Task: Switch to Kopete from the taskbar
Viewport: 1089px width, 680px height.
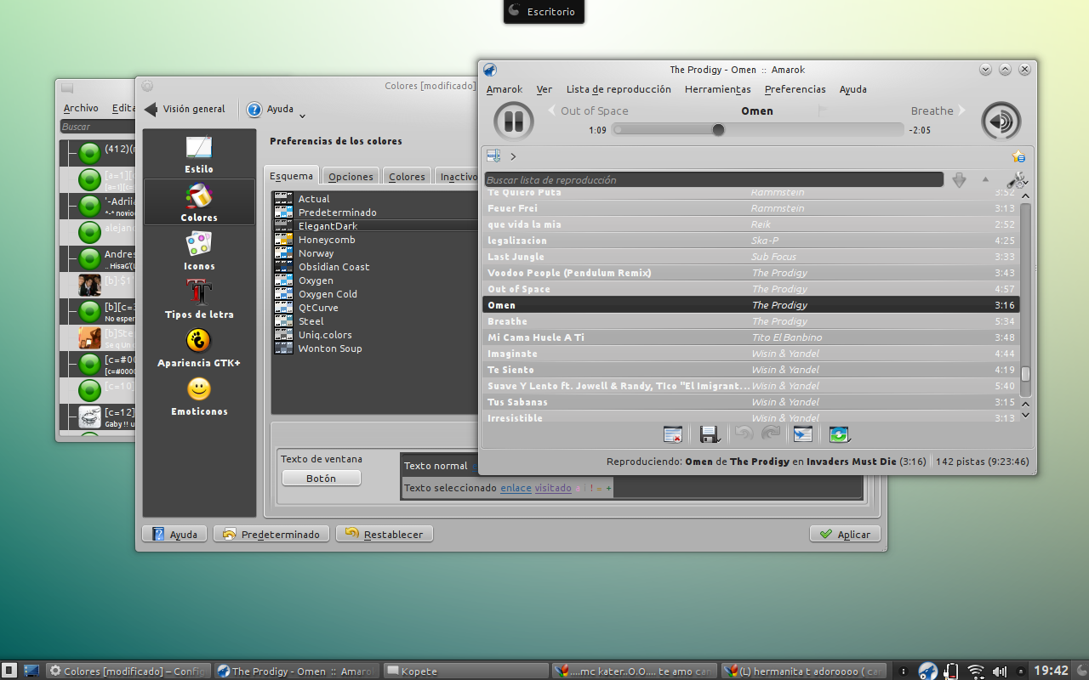Action: 465,671
